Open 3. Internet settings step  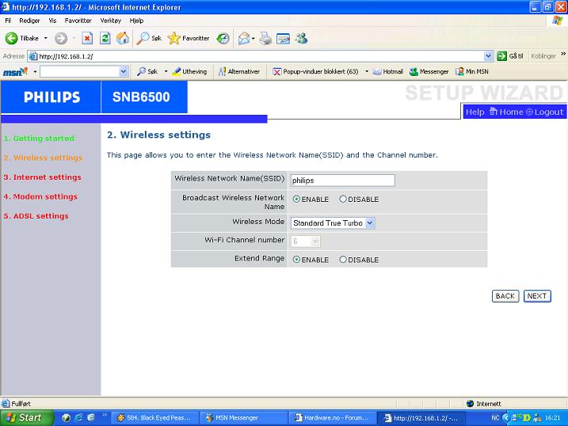pyautogui.click(x=43, y=177)
